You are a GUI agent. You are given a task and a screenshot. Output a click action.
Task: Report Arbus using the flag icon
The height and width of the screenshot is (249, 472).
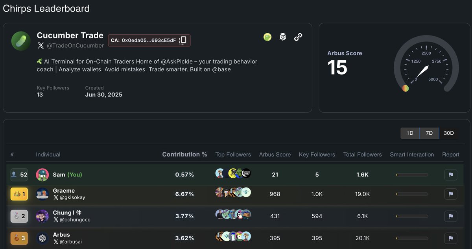coord(451,238)
